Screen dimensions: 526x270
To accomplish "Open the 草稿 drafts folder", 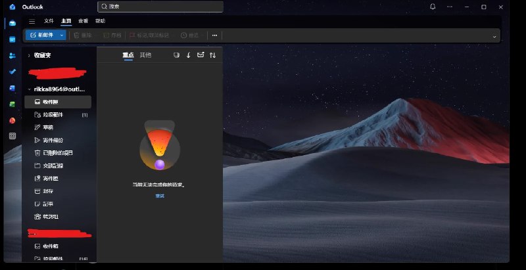I will pos(58,127).
